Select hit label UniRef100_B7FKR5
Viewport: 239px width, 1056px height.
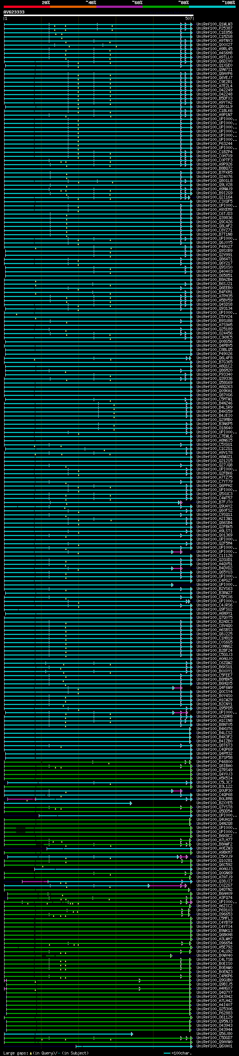click(x=214, y=172)
